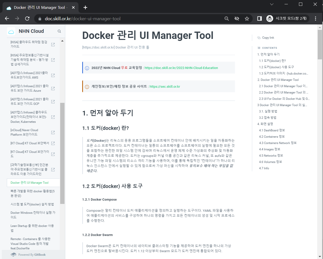323x259 pixels.
Task: Open the https://sec.skill.or.kr link
Action: tap(165, 87)
